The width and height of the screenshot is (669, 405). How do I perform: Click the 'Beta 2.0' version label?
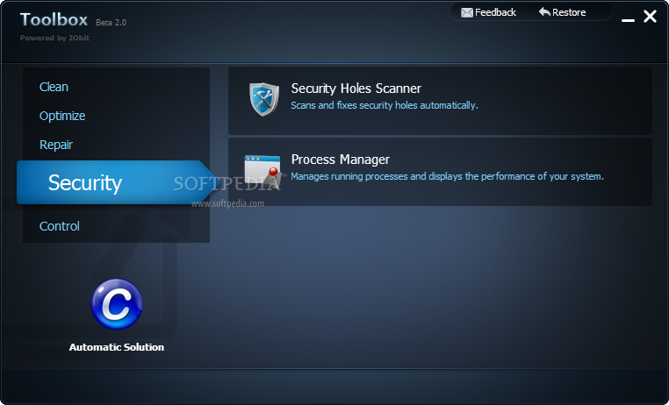pos(111,23)
